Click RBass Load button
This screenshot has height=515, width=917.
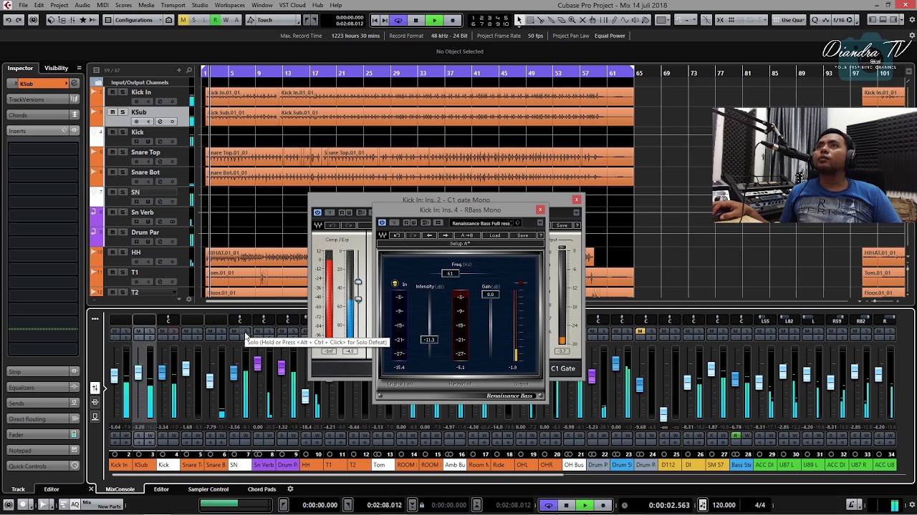(x=495, y=235)
